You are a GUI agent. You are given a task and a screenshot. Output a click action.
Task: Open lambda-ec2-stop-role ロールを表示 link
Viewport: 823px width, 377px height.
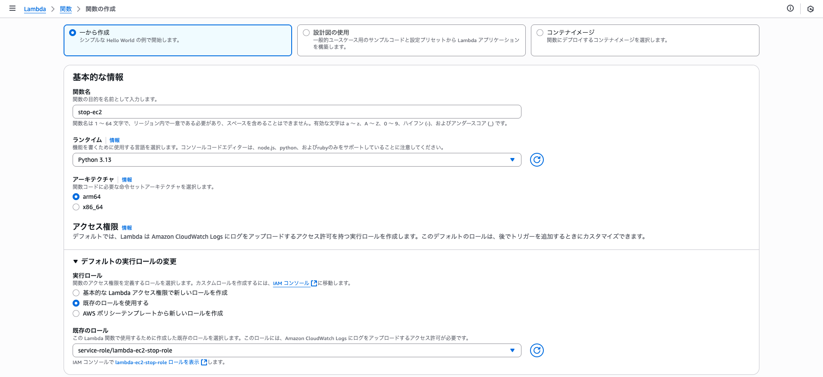(x=157, y=362)
